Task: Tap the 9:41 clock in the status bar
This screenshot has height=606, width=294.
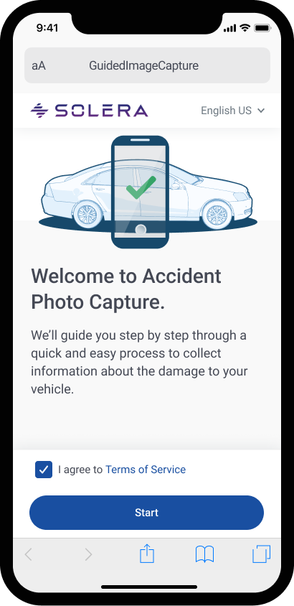Action: click(47, 28)
